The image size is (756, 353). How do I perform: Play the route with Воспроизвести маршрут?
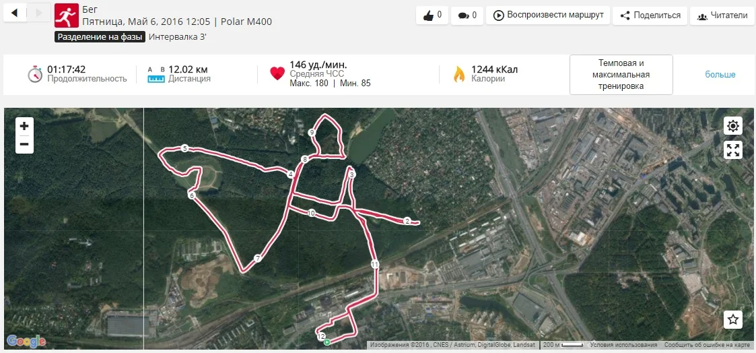548,15
